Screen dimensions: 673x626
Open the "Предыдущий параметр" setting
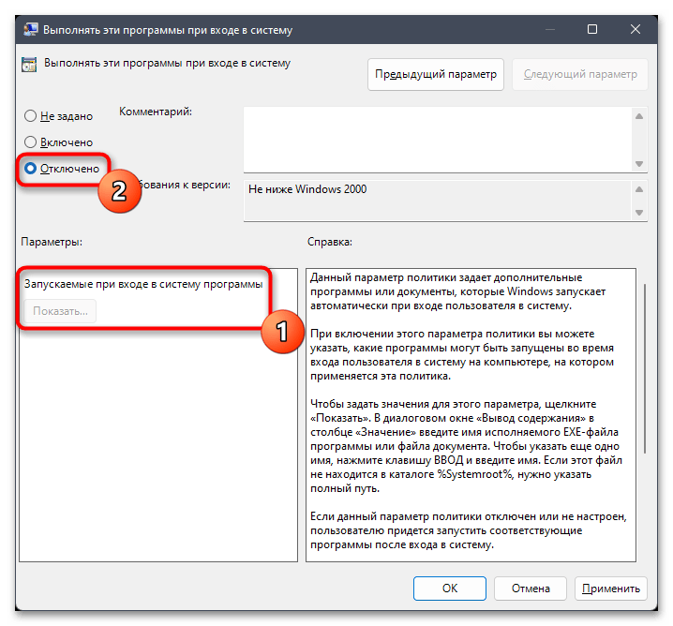pyautogui.click(x=436, y=74)
